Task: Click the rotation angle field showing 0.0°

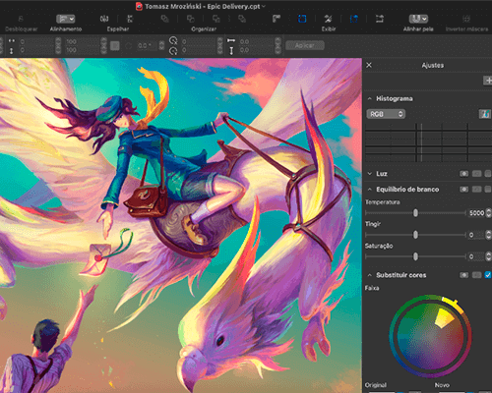Action: tap(148, 46)
